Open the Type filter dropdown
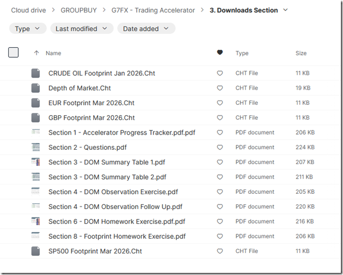 [27, 29]
